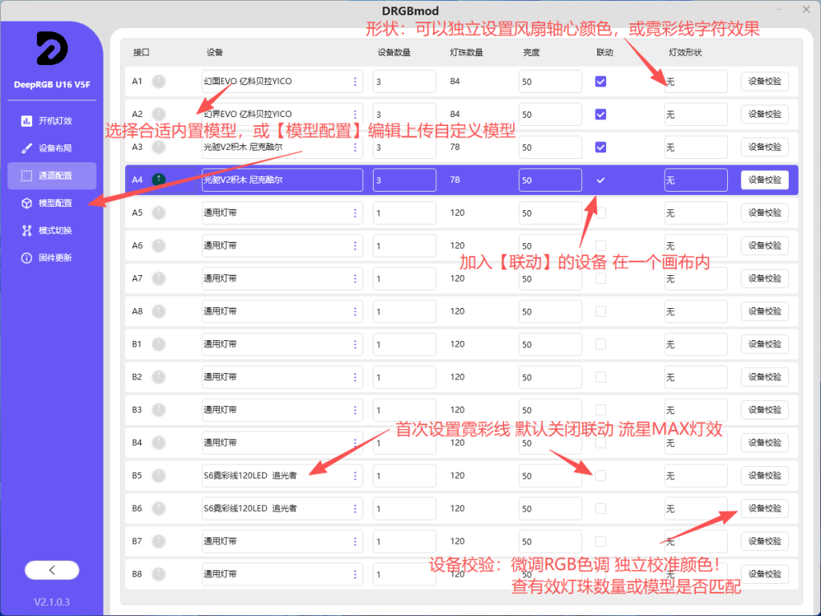Viewport: 821px width, 616px height.
Task: Click 设备校验 button for port B2
Action: pyautogui.click(x=764, y=377)
